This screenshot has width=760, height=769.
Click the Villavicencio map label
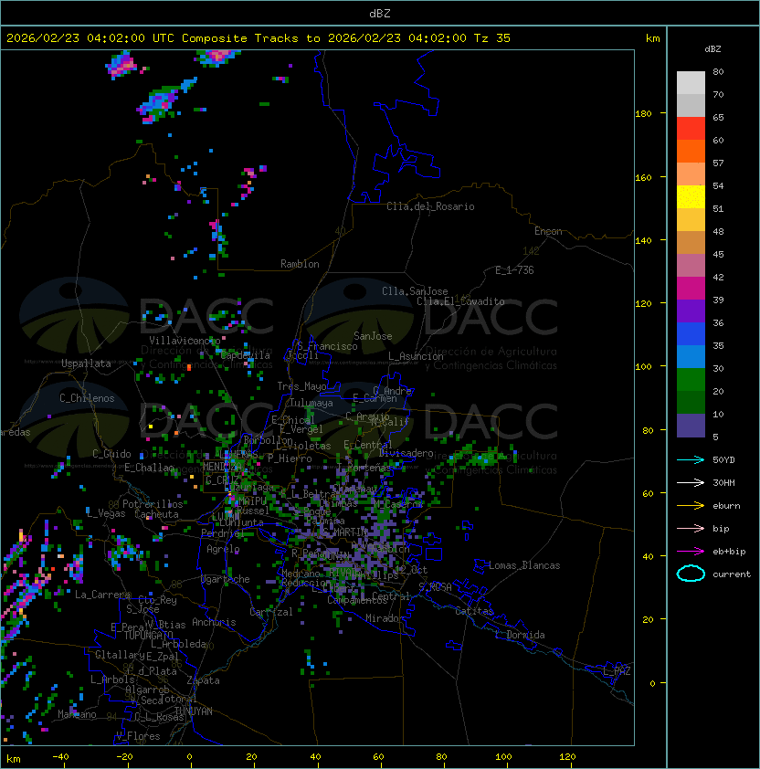[x=185, y=341]
